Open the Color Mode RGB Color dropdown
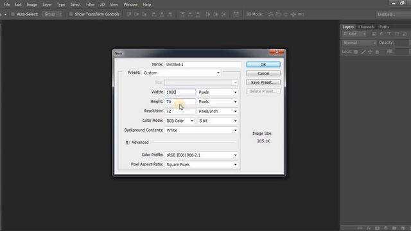 click(180, 121)
